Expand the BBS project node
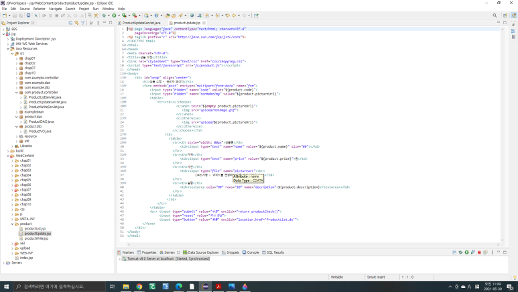The image size is (518, 292). (x=3, y=29)
